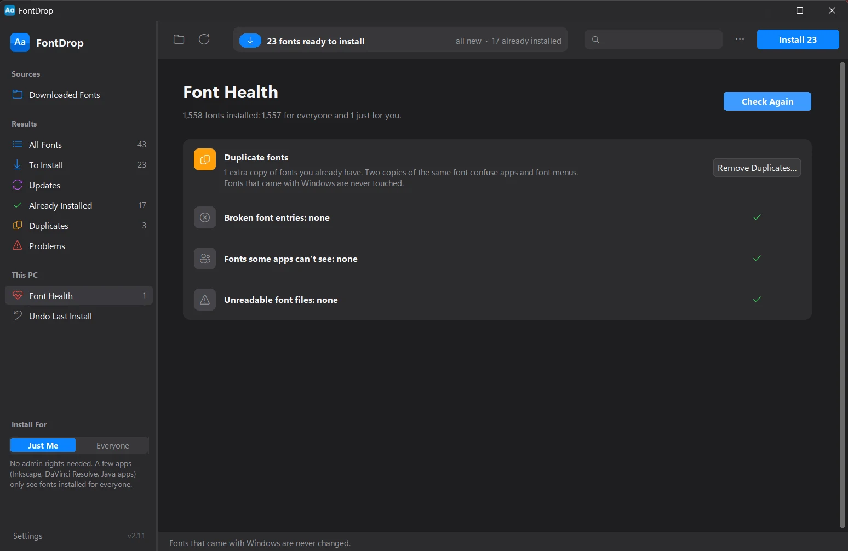Click the FontDrop Aa logo in sidebar

[x=20, y=42]
